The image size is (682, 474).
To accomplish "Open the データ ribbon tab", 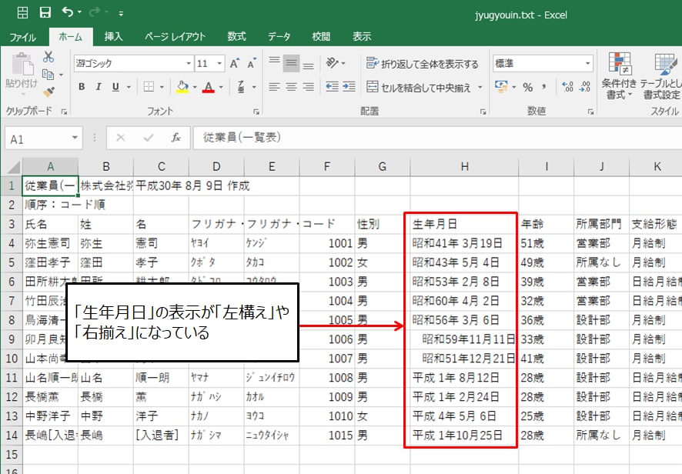I will pos(279,36).
